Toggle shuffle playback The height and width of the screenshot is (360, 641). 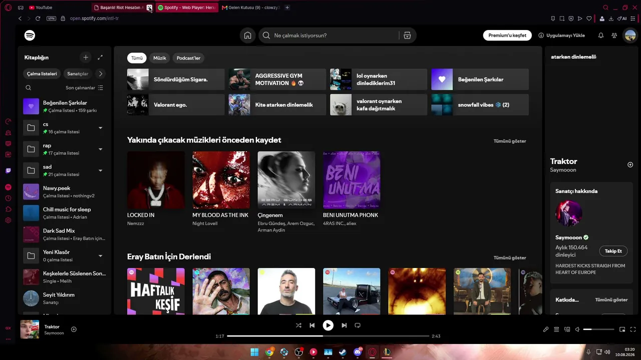(298, 325)
